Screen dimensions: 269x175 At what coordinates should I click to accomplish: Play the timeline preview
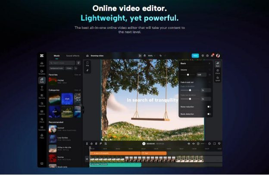coord(144,144)
